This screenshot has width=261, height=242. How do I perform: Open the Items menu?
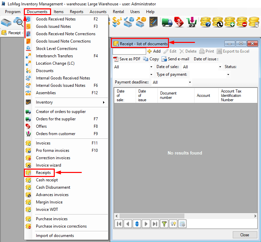pyautogui.click(x=58, y=12)
